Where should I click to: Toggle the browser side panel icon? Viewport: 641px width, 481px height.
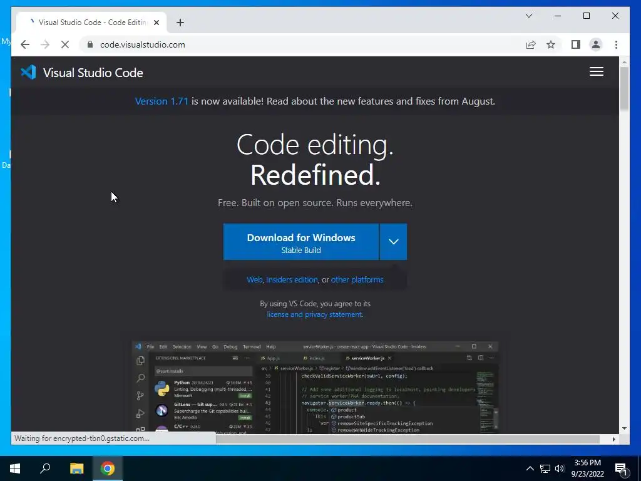click(x=576, y=44)
